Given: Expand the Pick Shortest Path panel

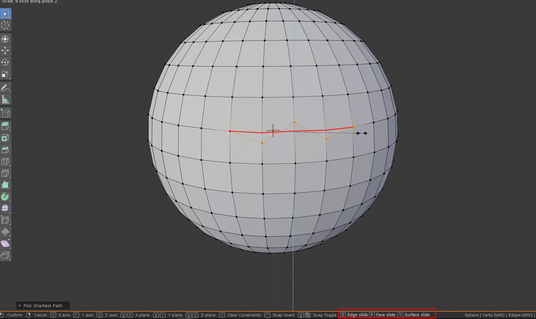Looking at the screenshot, I should pos(43,306).
